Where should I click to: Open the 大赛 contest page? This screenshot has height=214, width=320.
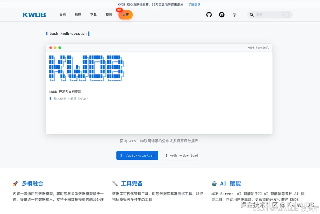tap(125, 15)
